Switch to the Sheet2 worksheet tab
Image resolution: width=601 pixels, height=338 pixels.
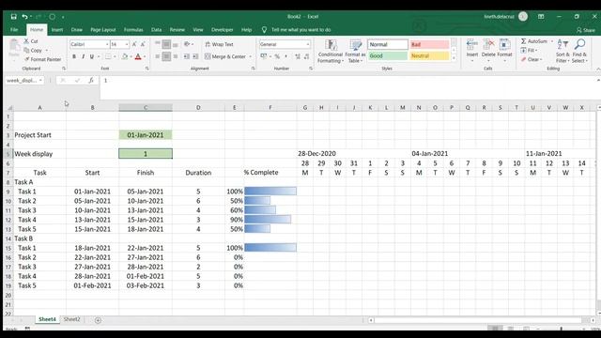[71, 319]
